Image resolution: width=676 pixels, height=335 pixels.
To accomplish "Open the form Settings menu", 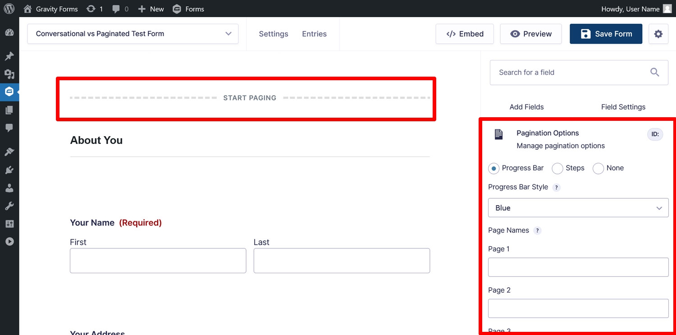I will click(274, 34).
